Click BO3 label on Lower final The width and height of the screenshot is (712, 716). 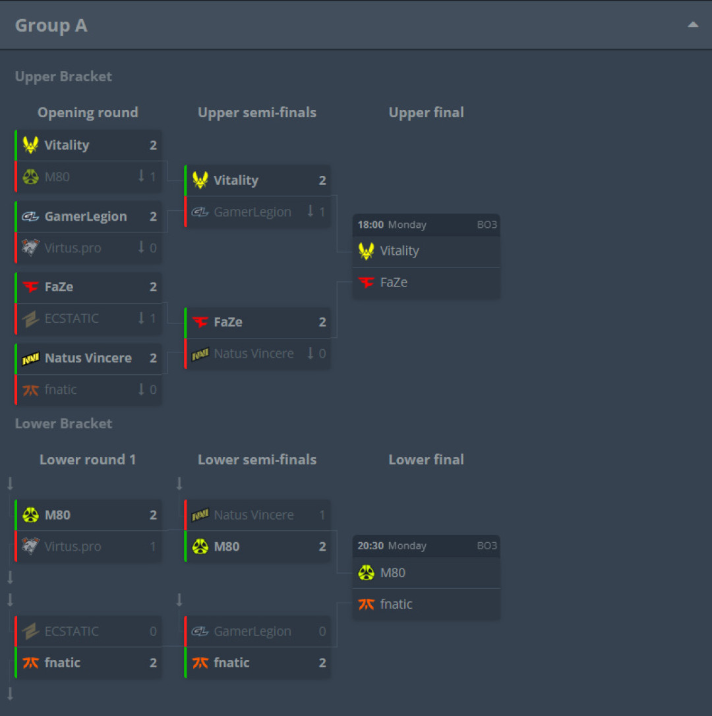point(487,545)
